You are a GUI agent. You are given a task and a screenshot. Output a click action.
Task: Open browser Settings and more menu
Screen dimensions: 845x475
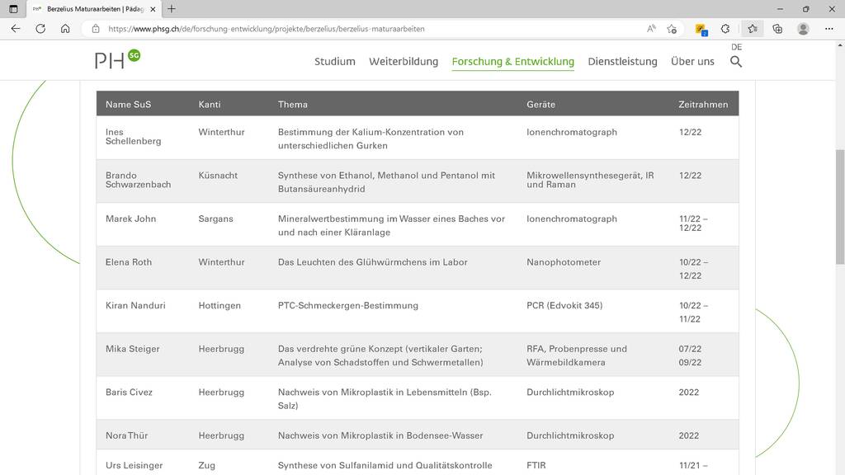click(x=828, y=28)
